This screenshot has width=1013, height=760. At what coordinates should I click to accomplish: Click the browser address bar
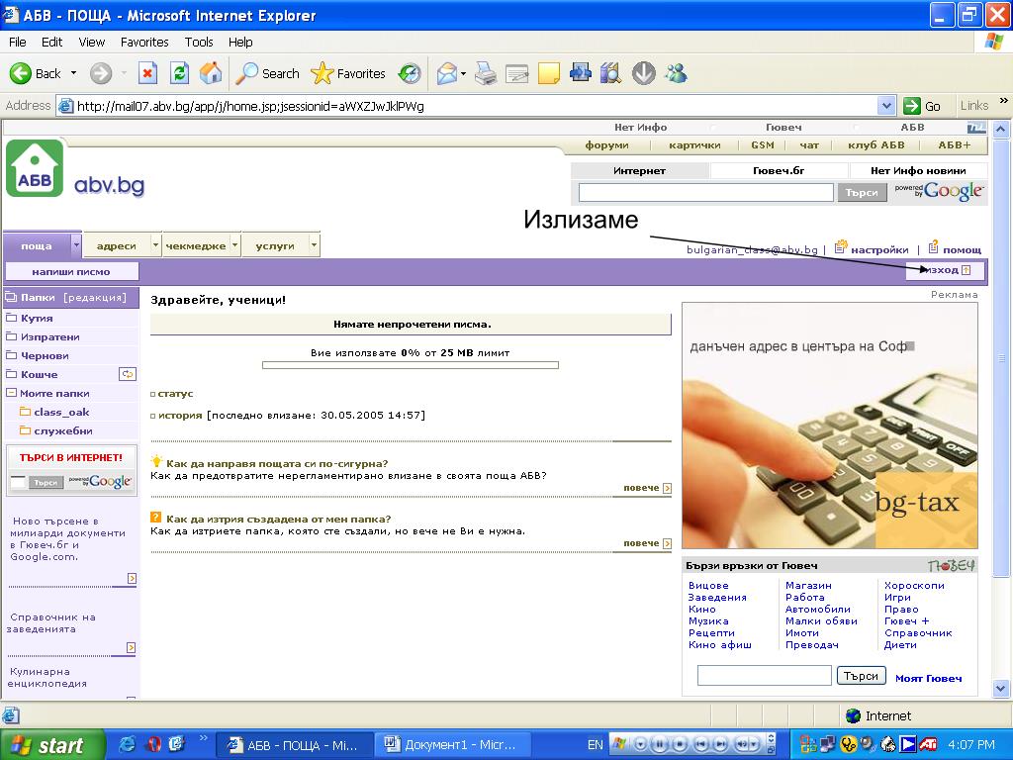tap(476, 106)
